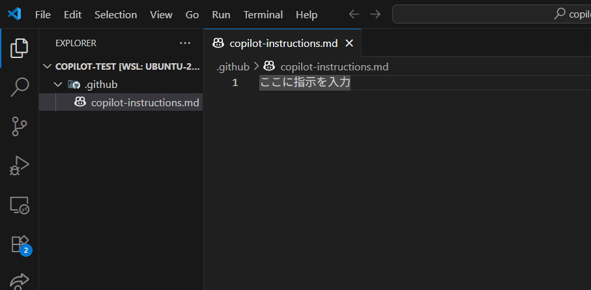
Task: Open the Go menu
Action: click(192, 15)
